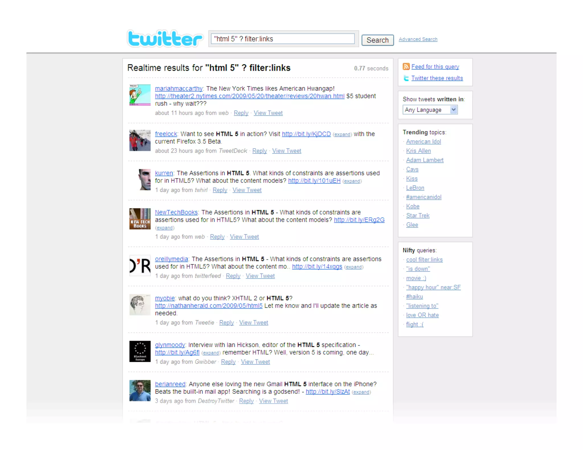
Task: Select Kobe trending topic
Action: tap(412, 206)
